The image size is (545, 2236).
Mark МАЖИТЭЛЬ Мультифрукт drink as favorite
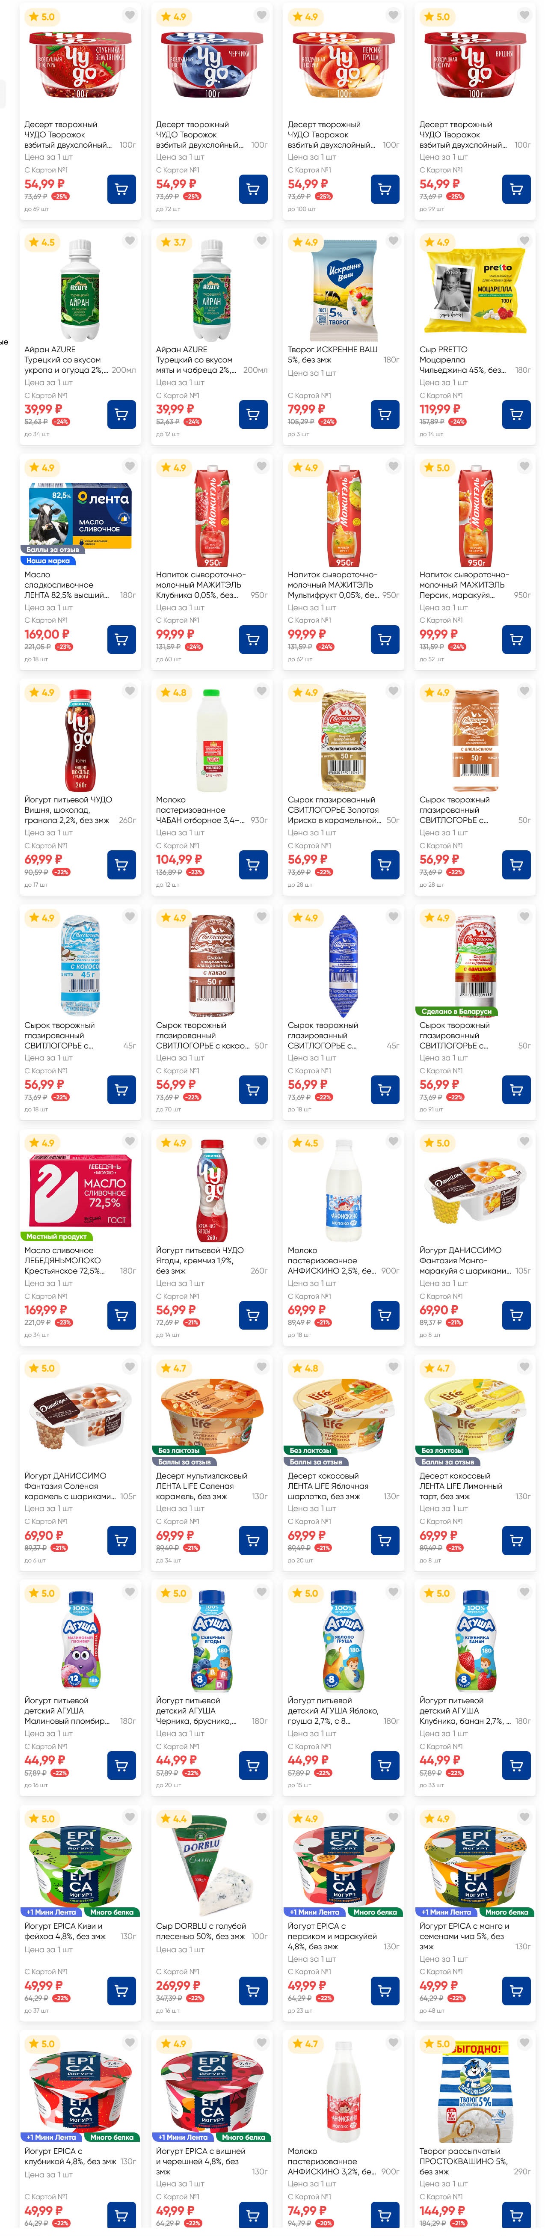point(393,466)
